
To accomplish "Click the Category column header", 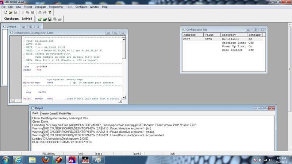I will 234,35.
